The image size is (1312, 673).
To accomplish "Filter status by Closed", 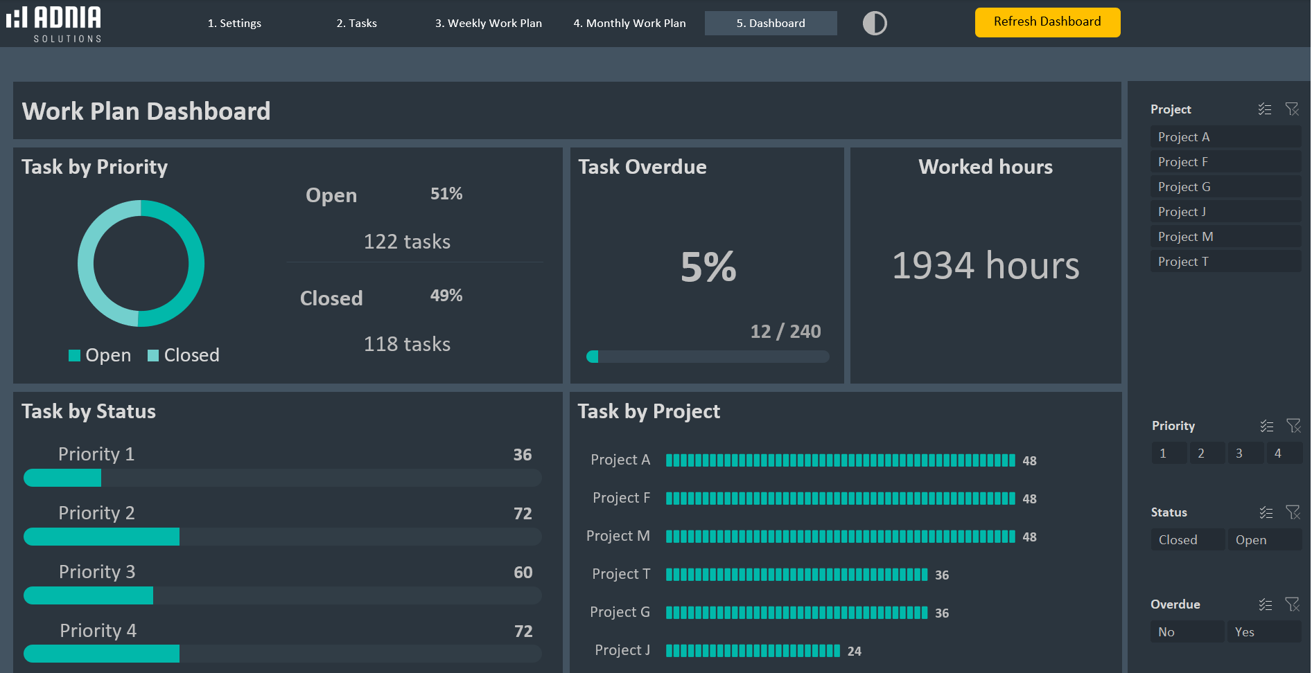I will (1187, 540).
